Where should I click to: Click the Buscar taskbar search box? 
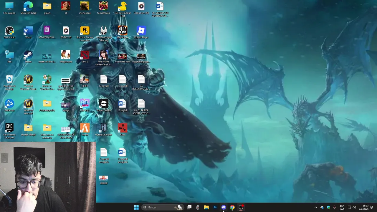(163, 207)
